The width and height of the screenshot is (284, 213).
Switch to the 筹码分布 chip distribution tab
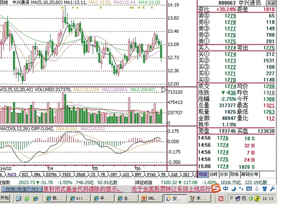[x=249, y=174]
